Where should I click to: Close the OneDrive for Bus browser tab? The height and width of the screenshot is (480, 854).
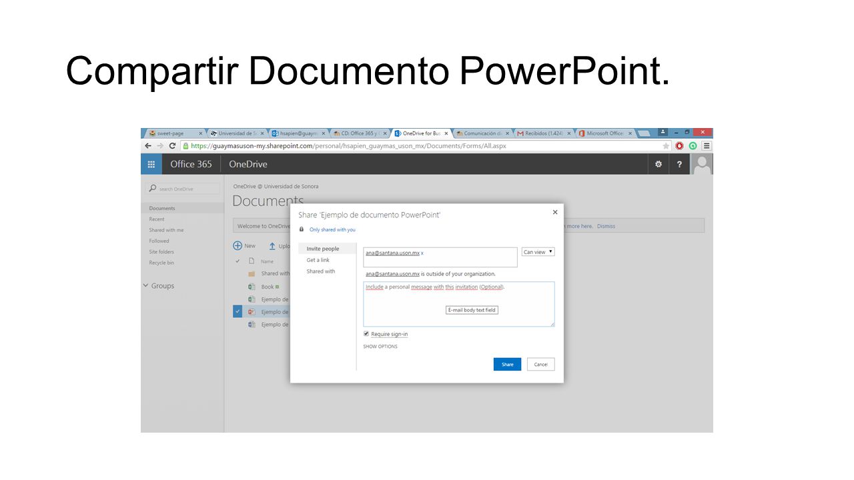tap(446, 133)
